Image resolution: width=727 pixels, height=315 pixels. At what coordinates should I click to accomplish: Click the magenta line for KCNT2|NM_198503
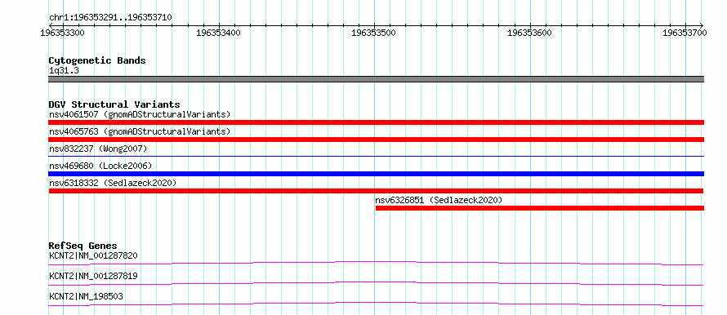(x=376, y=304)
